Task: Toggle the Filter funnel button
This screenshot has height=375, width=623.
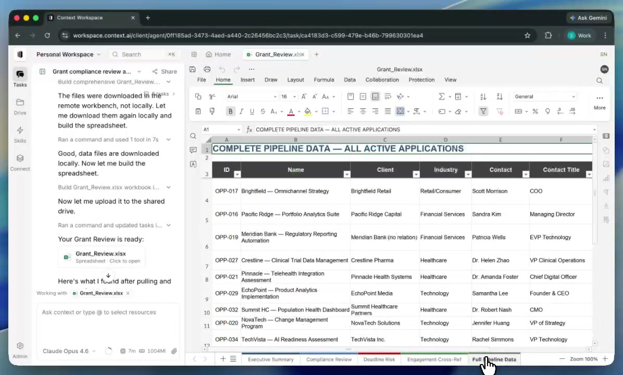Action: 483,111
